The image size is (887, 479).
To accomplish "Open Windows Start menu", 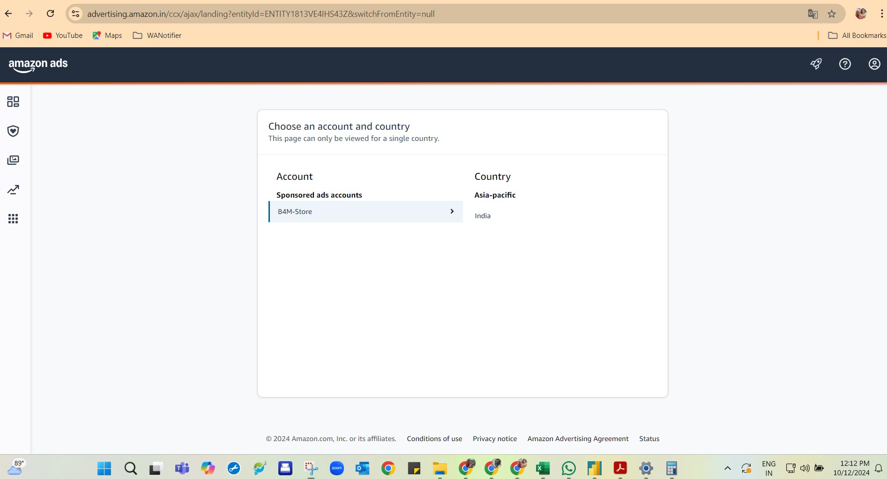I will coord(104,468).
